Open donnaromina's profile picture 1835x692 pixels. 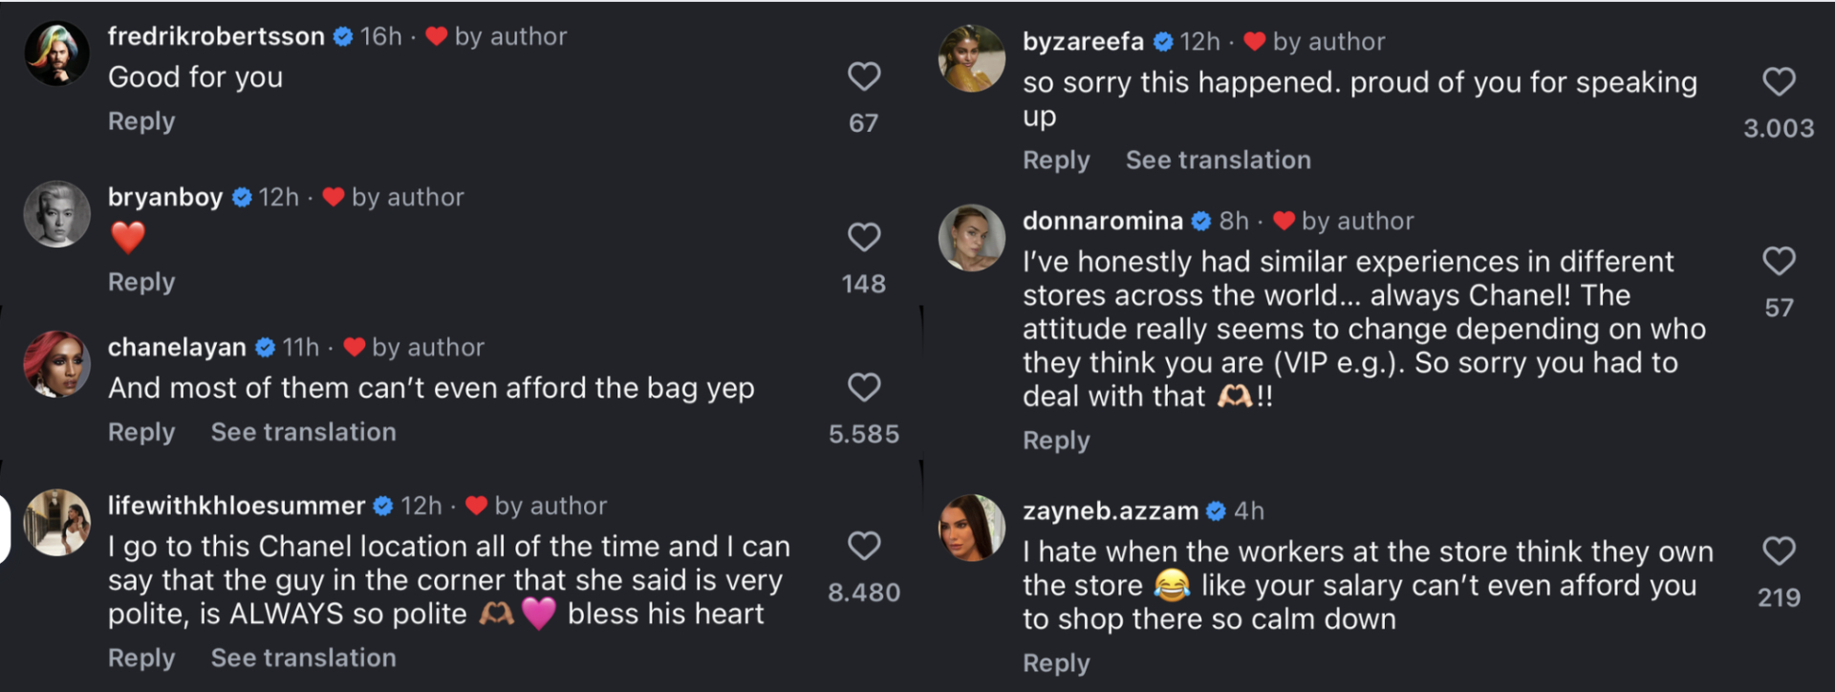click(971, 238)
